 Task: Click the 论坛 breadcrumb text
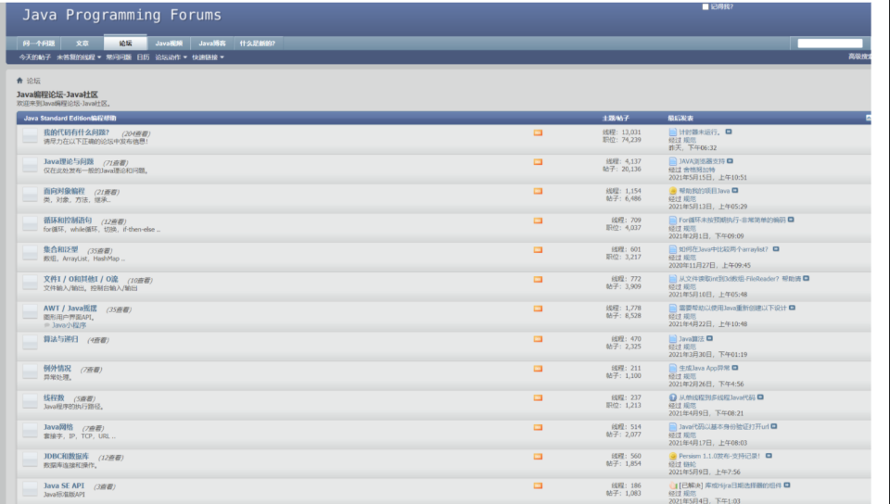33,82
